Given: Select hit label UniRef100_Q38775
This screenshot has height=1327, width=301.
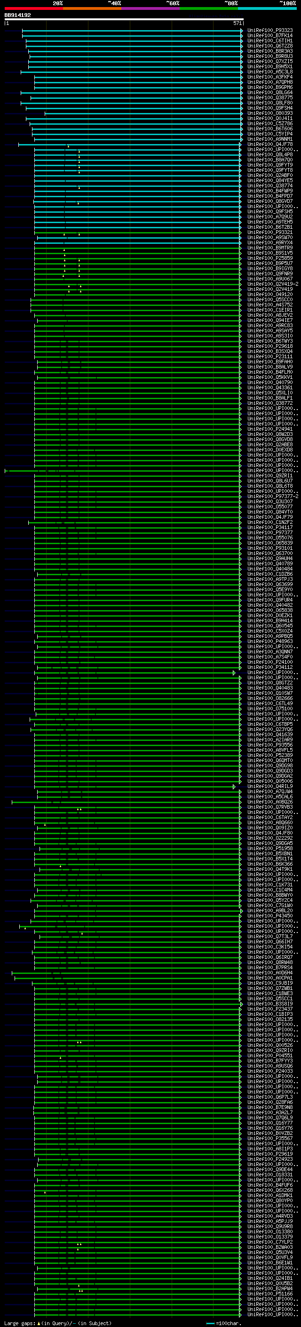Looking at the screenshot, I should click(270, 98).
